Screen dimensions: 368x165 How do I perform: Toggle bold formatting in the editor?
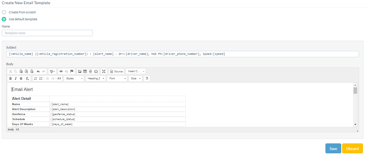tap(11, 78)
